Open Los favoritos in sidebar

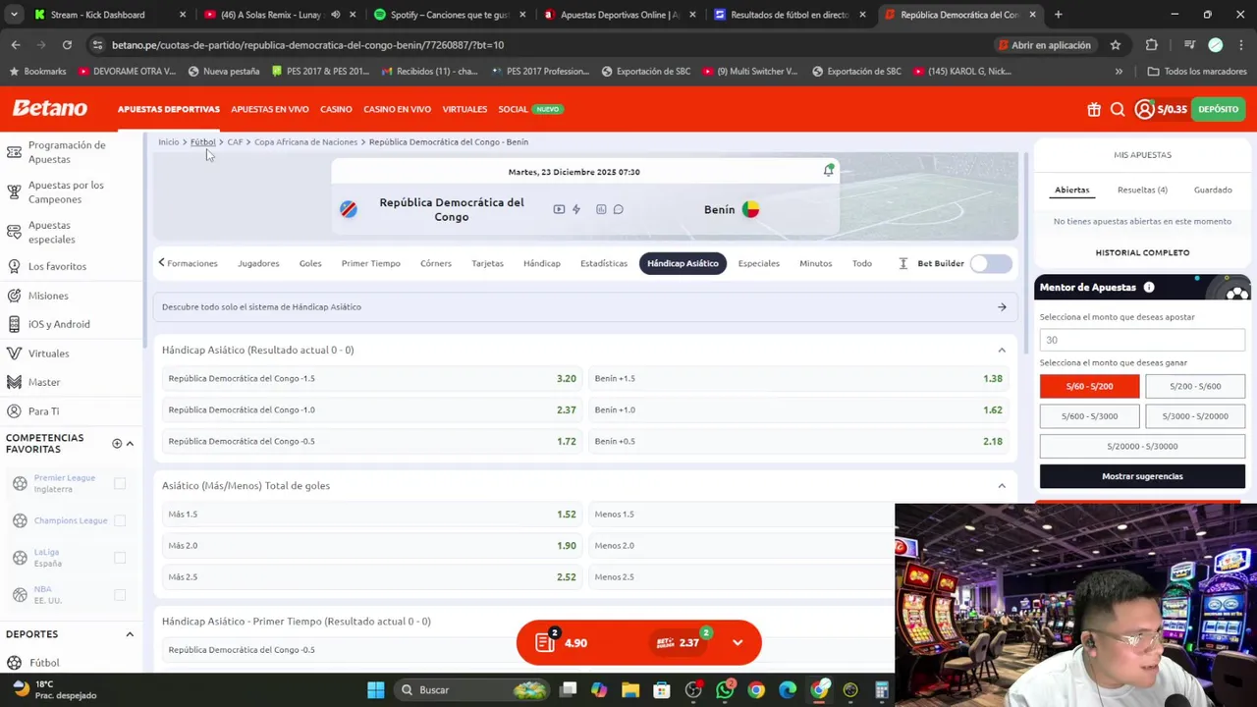click(x=57, y=266)
